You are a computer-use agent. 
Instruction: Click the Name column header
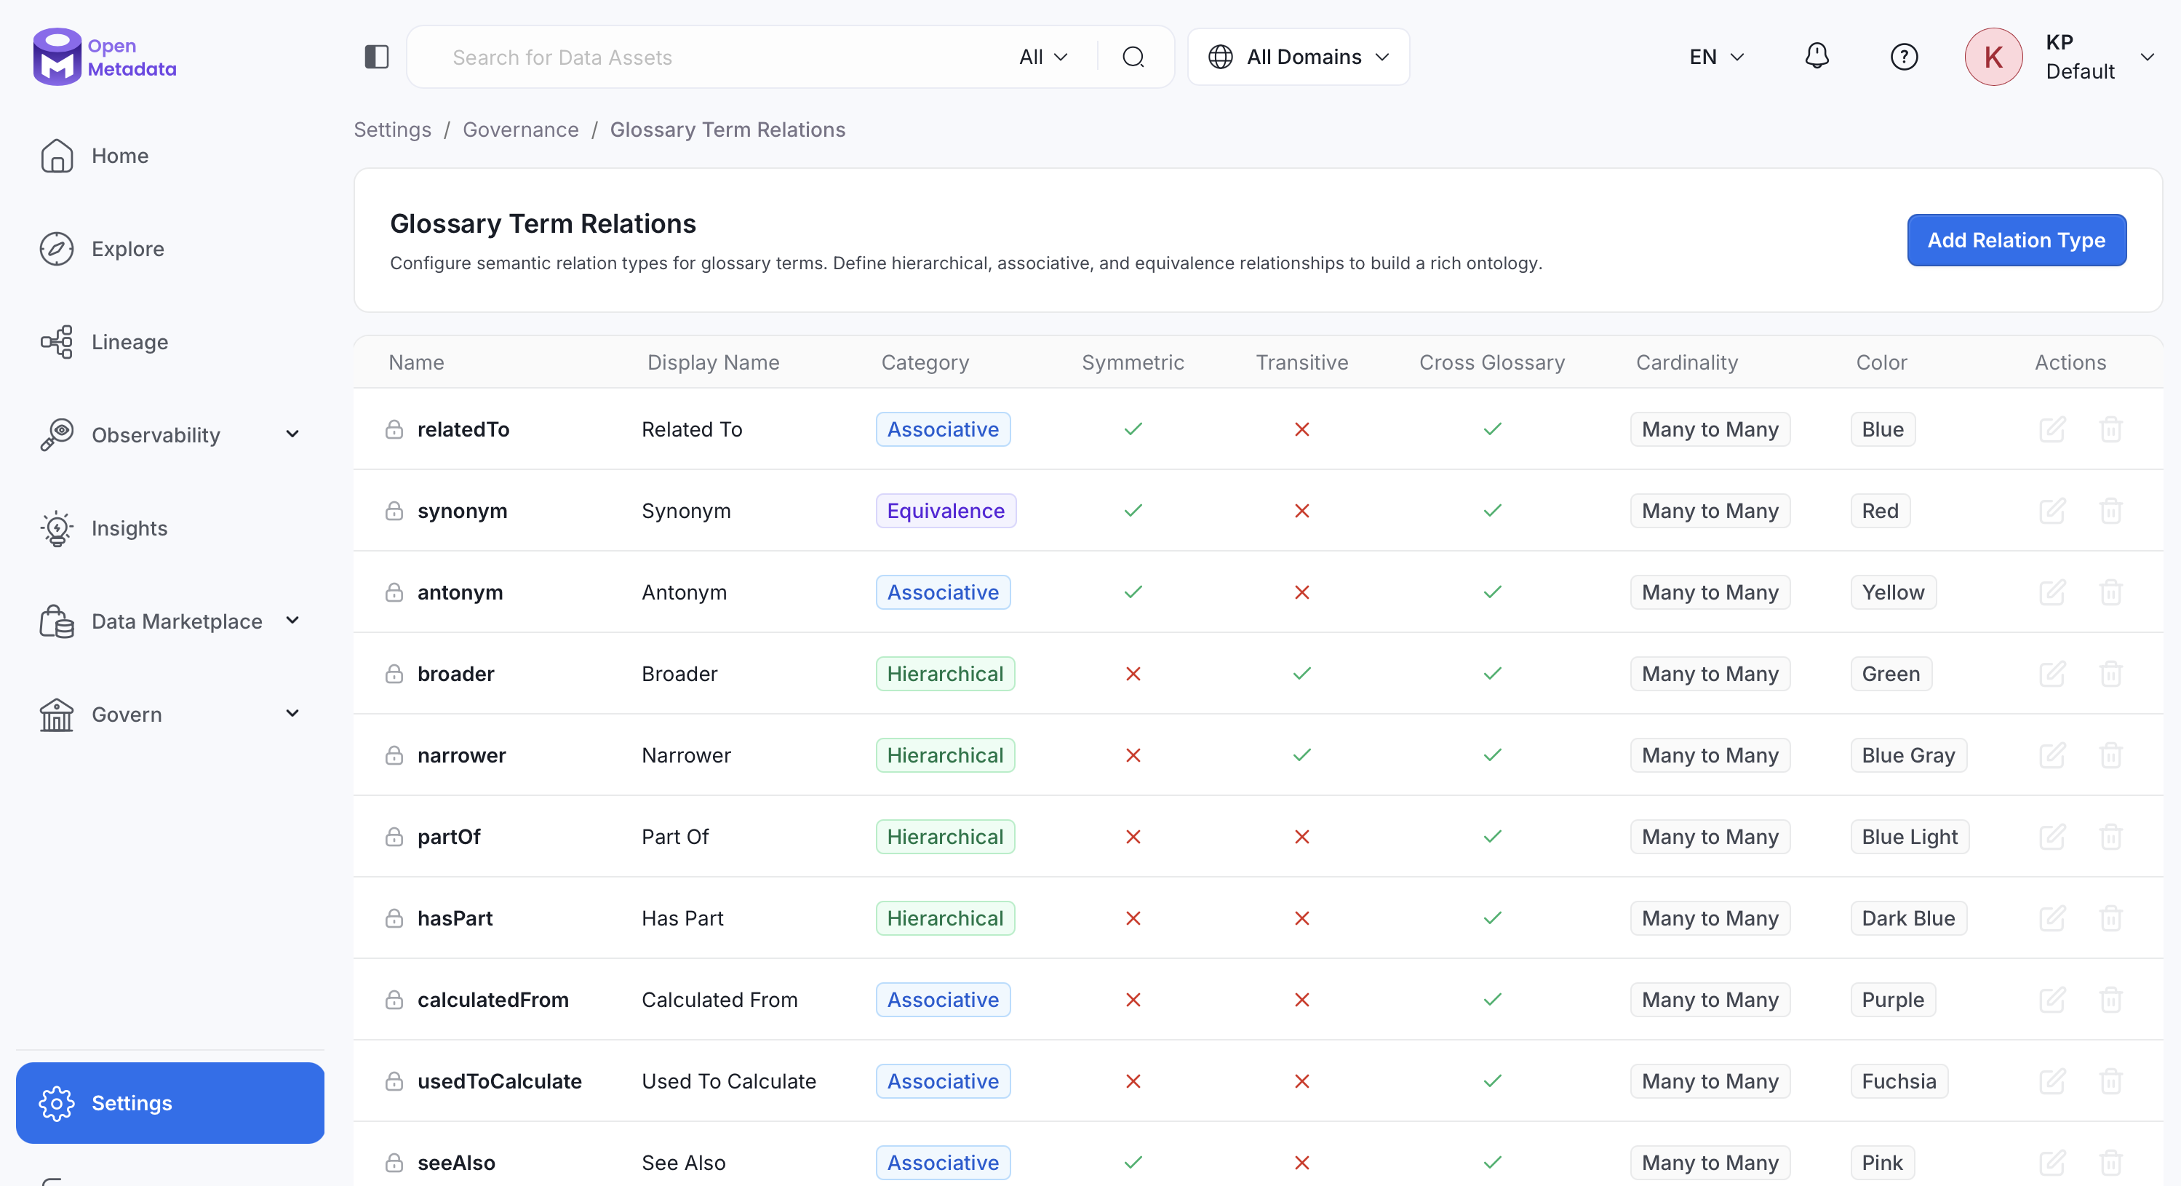415,362
